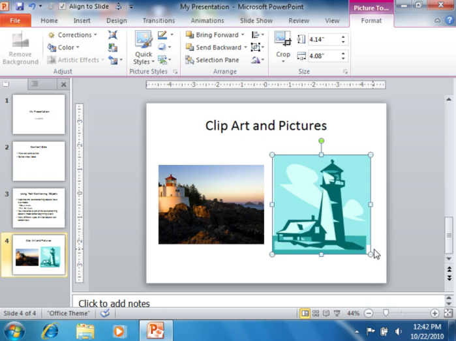
Task: Click the Compress Pictures icon
Action: [x=113, y=35]
